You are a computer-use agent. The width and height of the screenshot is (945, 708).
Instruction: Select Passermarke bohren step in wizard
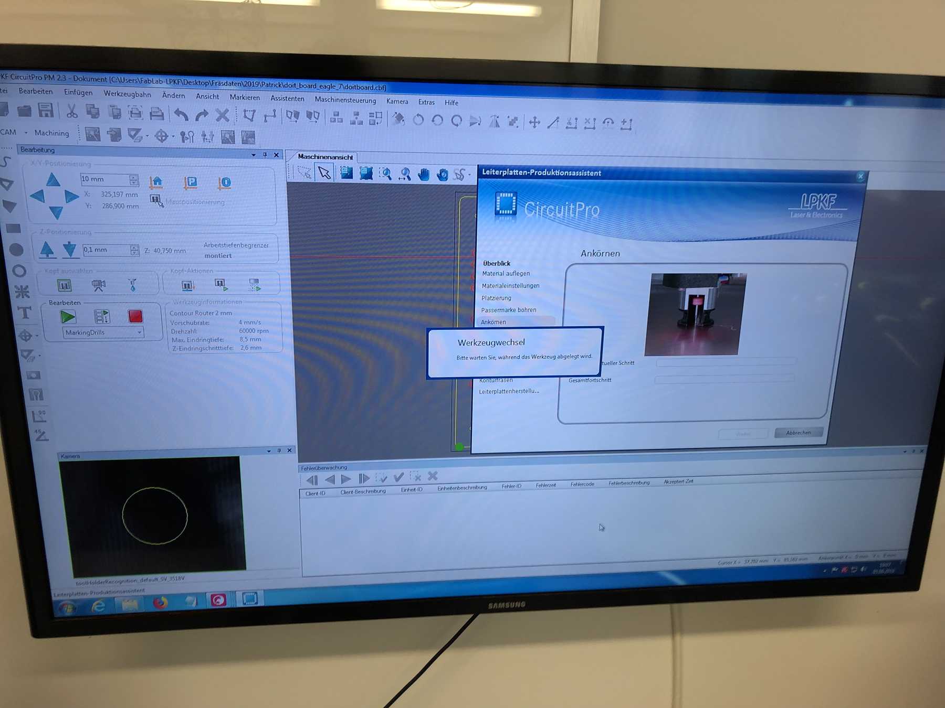point(509,310)
